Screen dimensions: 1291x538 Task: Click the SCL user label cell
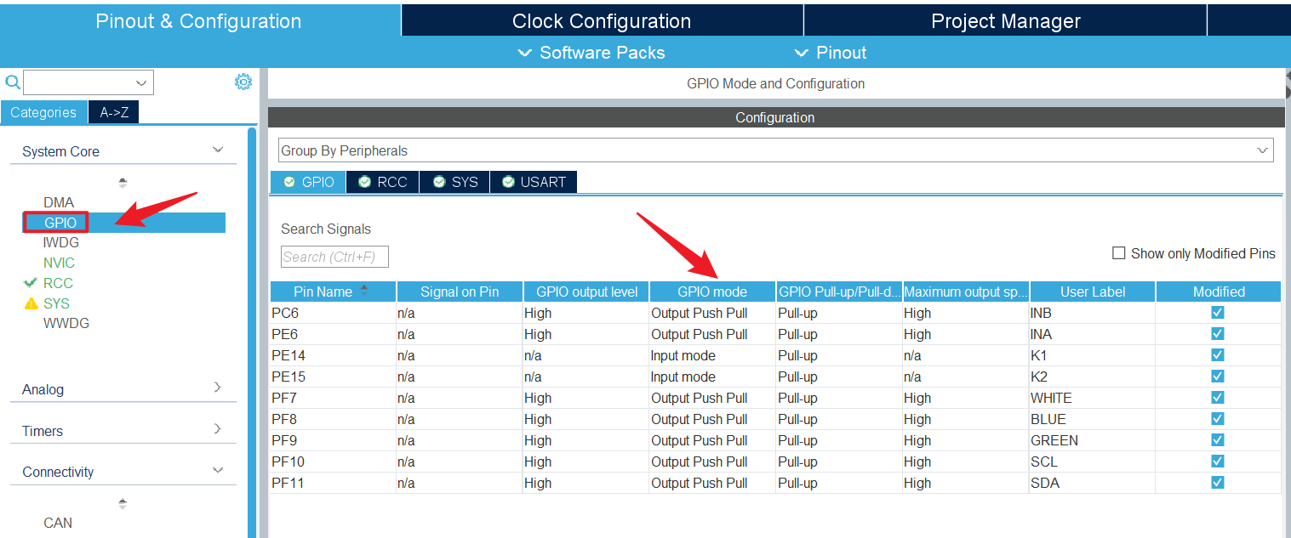point(1092,462)
